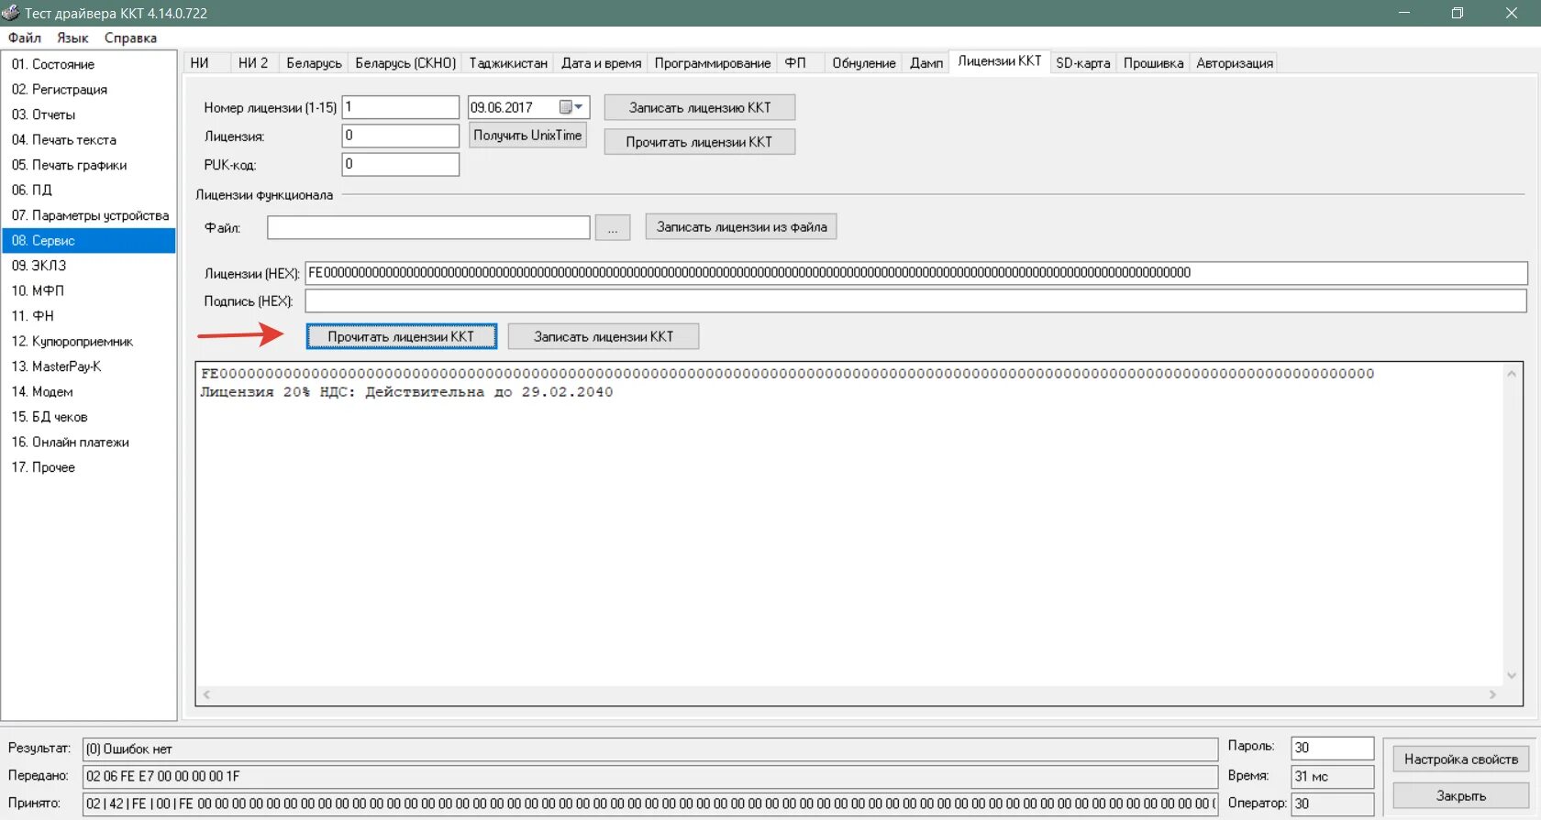Viewport: 1541px width, 820px height.
Task: Select 06. ПД in sidebar
Action: pyautogui.click(x=89, y=190)
